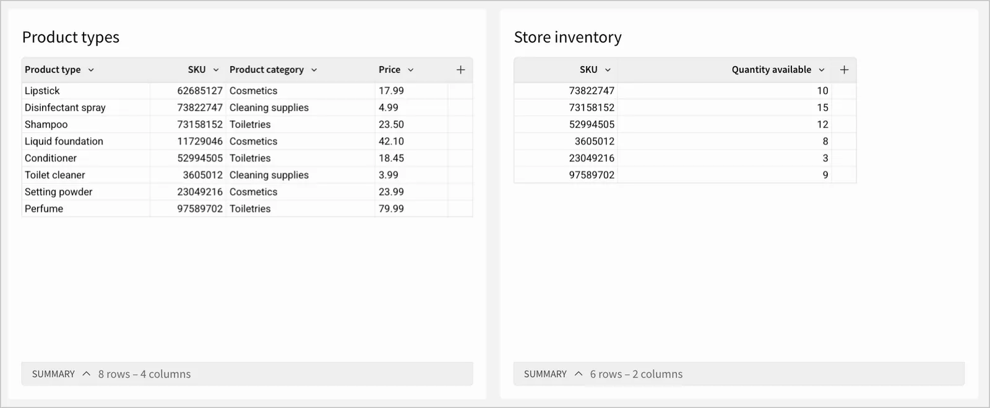
Task: Select SKU 3605012 in Store inventory
Action: coord(566,141)
